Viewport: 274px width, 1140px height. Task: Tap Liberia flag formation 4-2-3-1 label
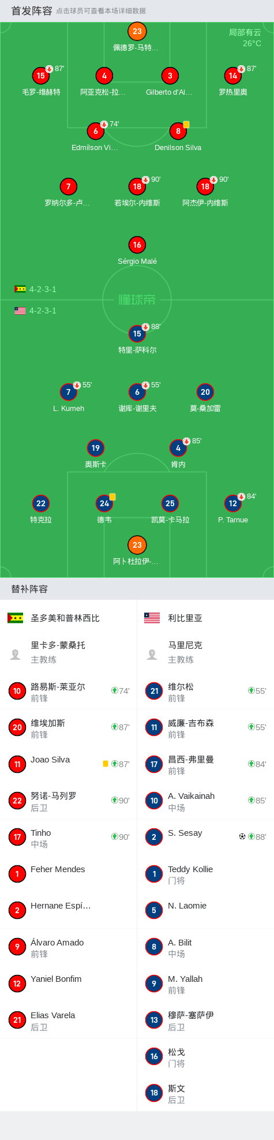[x=43, y=311]
